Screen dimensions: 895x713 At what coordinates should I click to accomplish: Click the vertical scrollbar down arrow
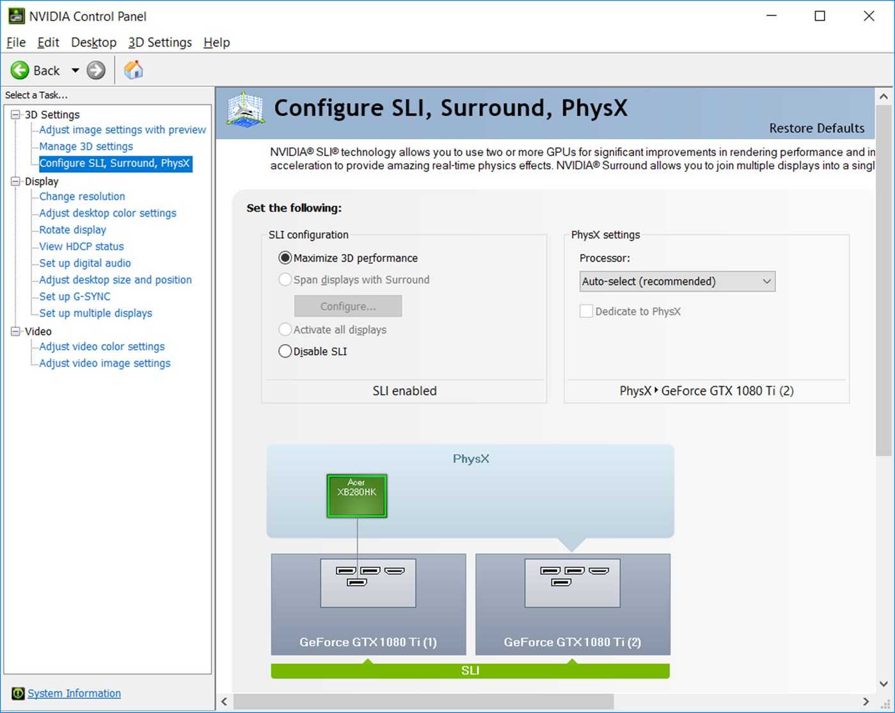pos(883,684)
